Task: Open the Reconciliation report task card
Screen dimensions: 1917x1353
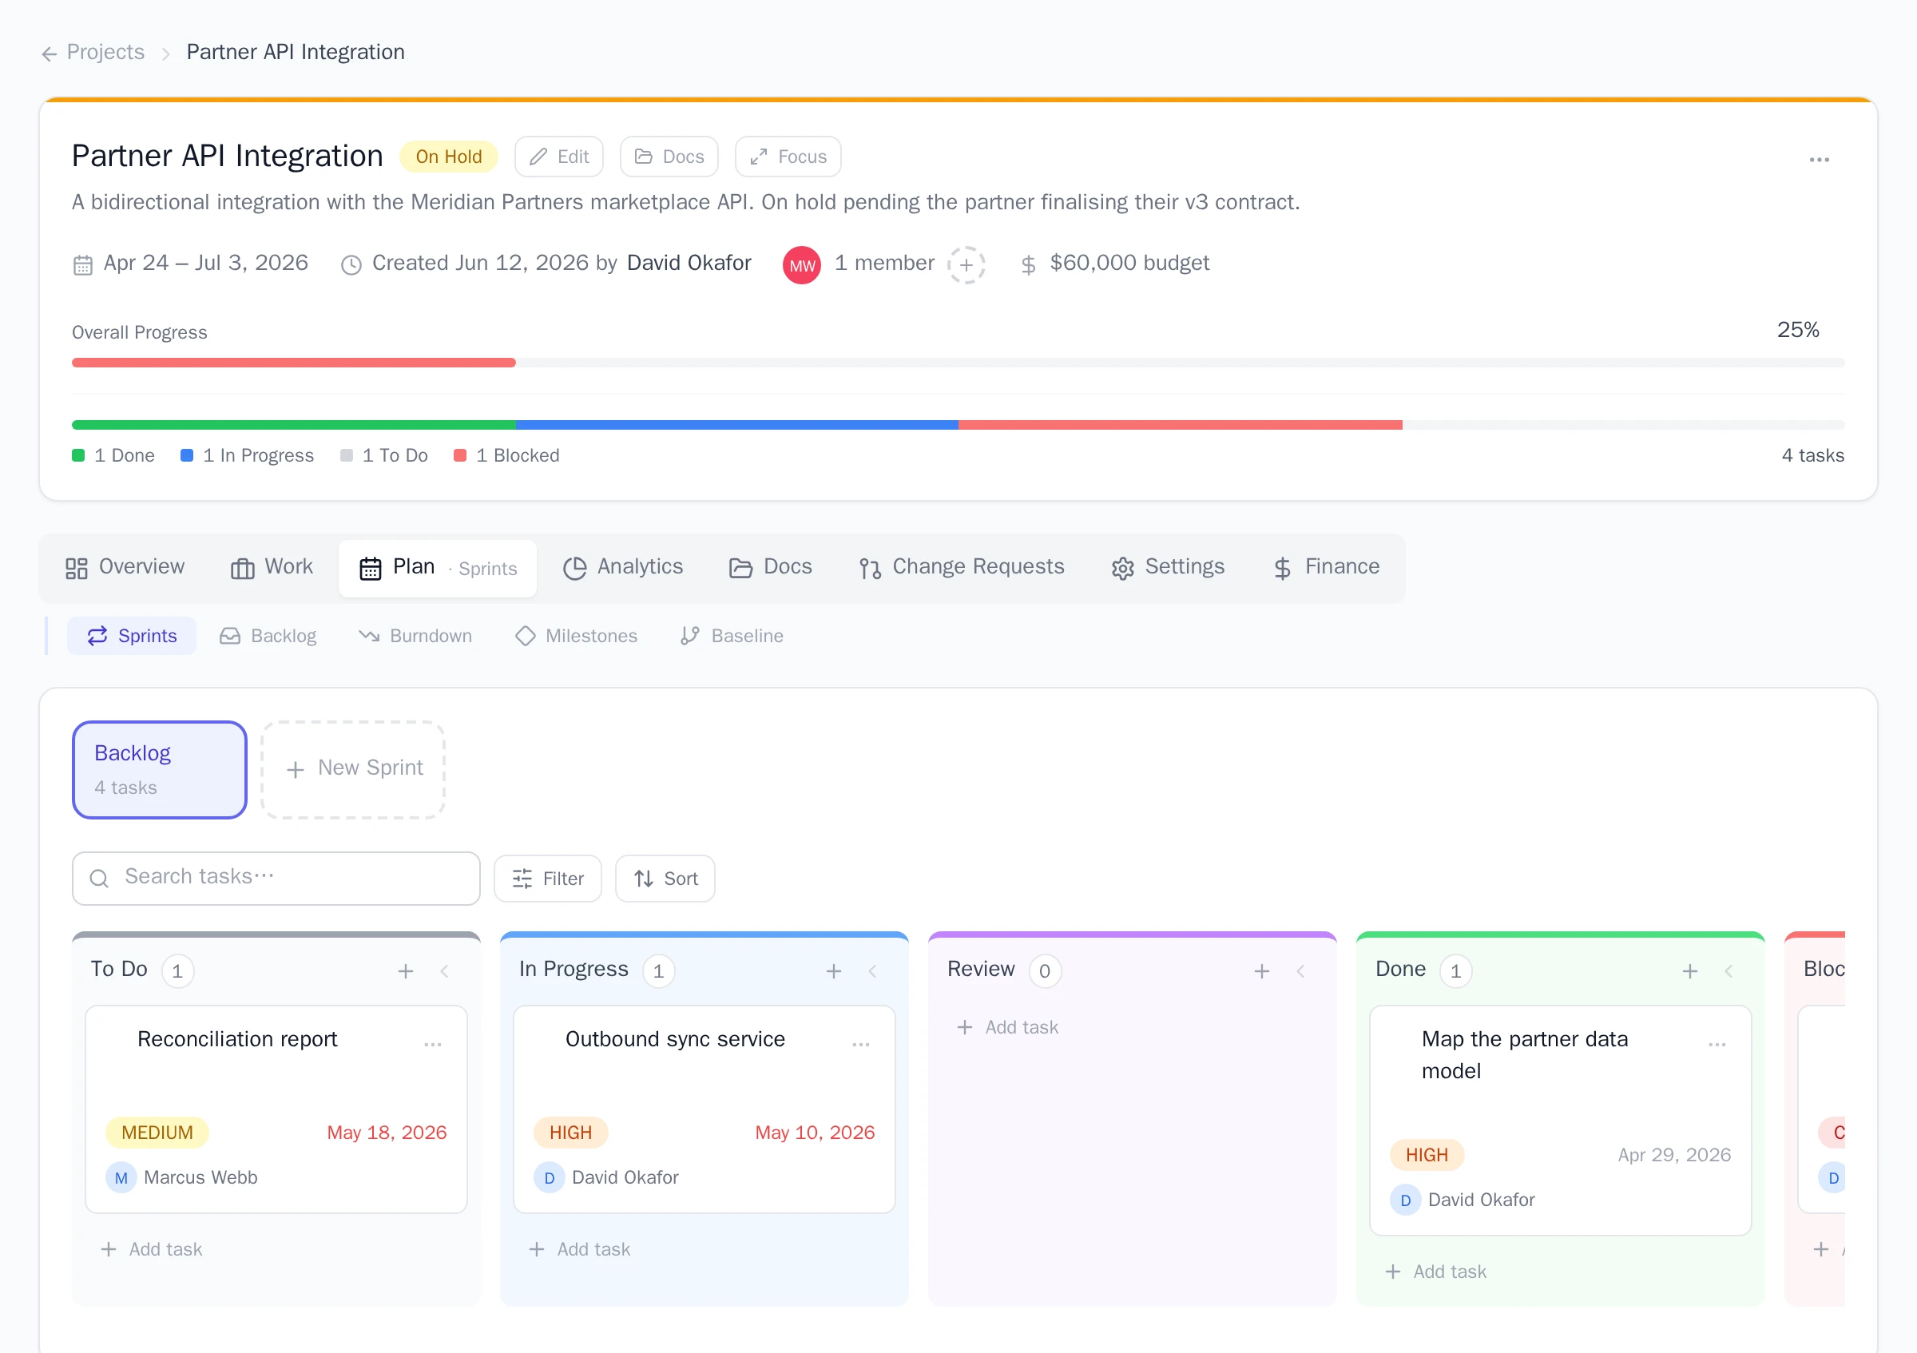Action: tap(276, 1109)
